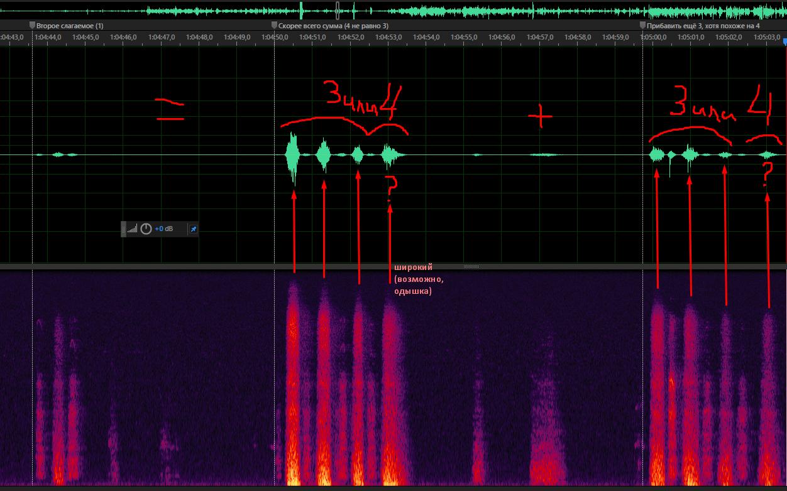Click timeline ruler at 1:04:55,0

(464, 37)
